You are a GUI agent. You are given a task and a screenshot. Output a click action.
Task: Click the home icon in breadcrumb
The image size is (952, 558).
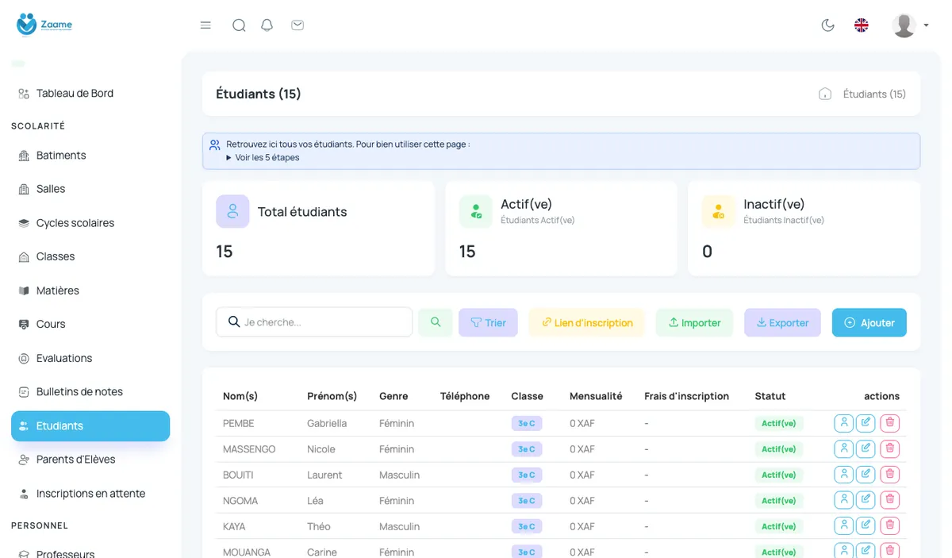[x=825, y=94]
